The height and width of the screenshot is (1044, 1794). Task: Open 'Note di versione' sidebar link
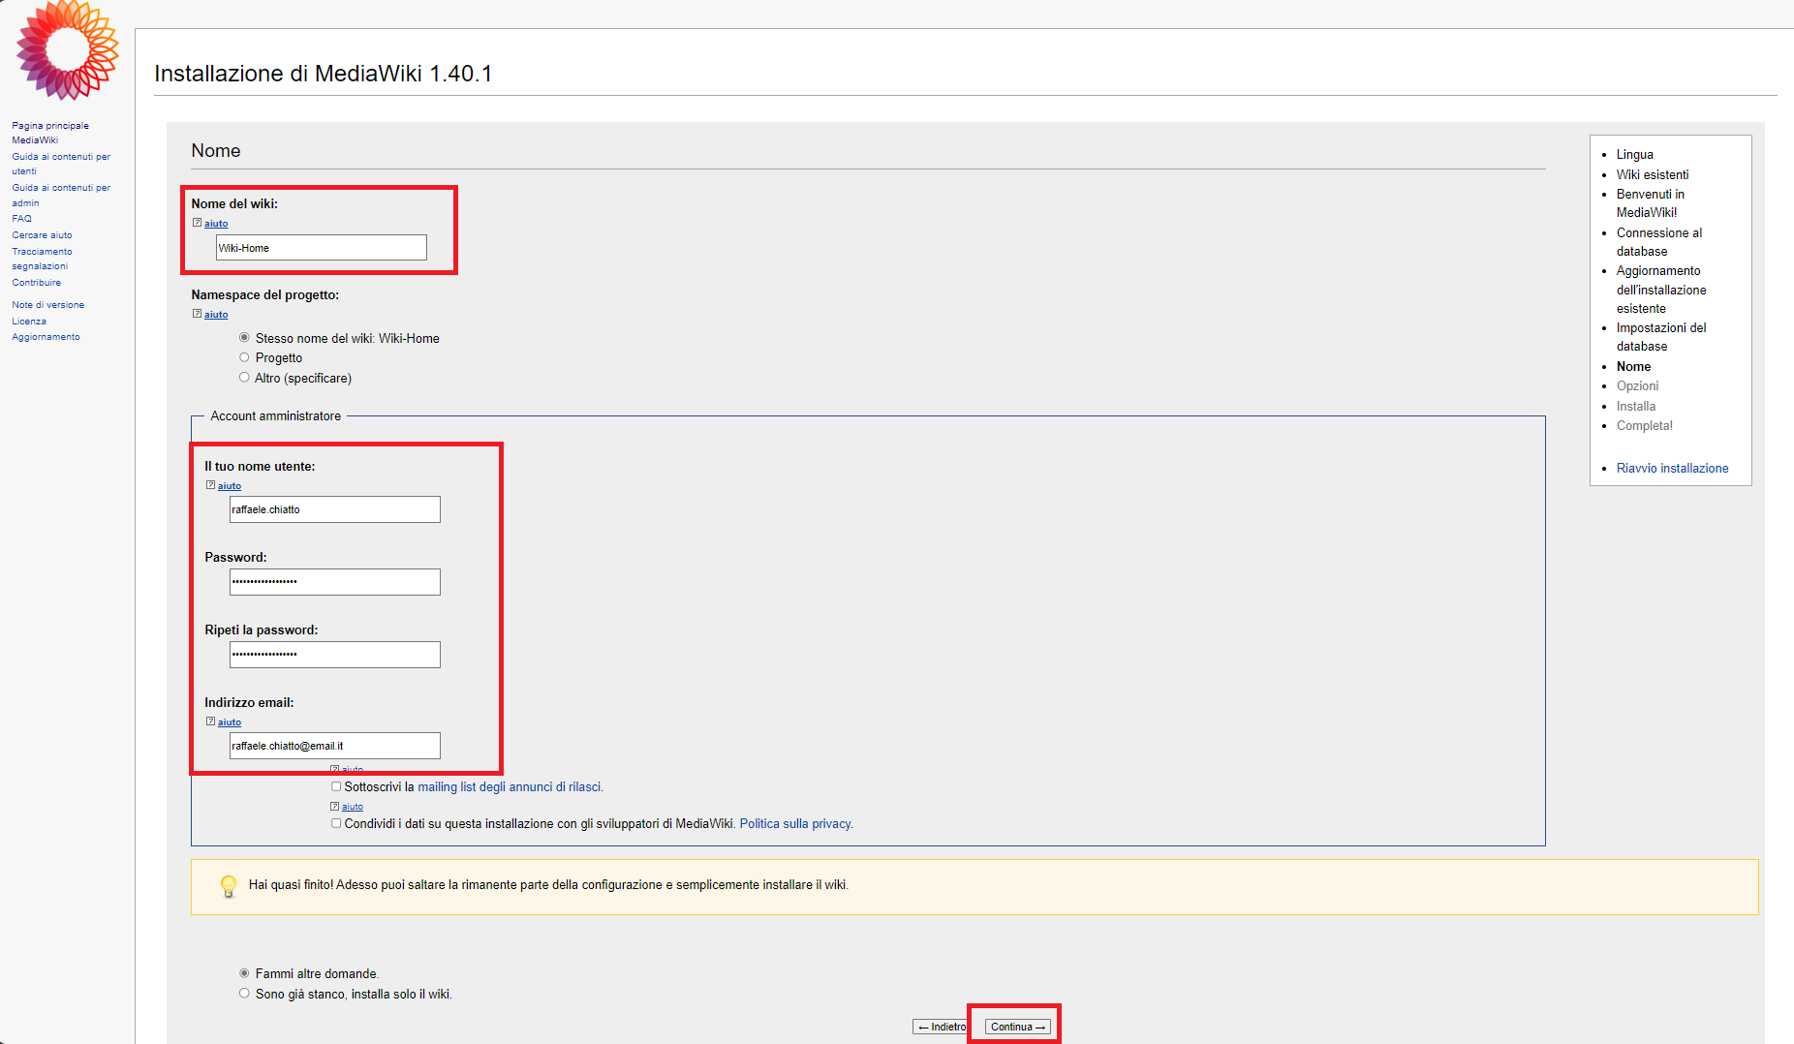tap(47, 305)
